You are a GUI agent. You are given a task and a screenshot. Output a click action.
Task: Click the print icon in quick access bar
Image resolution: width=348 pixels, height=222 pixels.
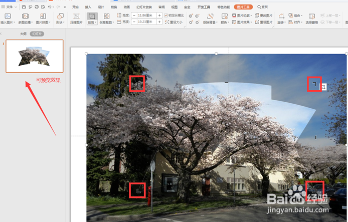click(37, 7)
